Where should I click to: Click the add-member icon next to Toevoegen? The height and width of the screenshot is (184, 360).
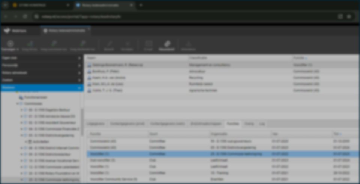[x=30, y=44]
